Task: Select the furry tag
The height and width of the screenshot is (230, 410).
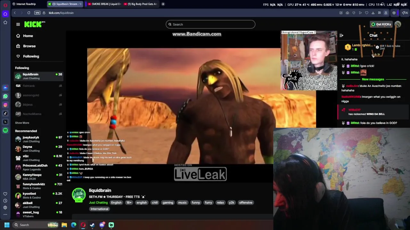Action: coord(209,203)
